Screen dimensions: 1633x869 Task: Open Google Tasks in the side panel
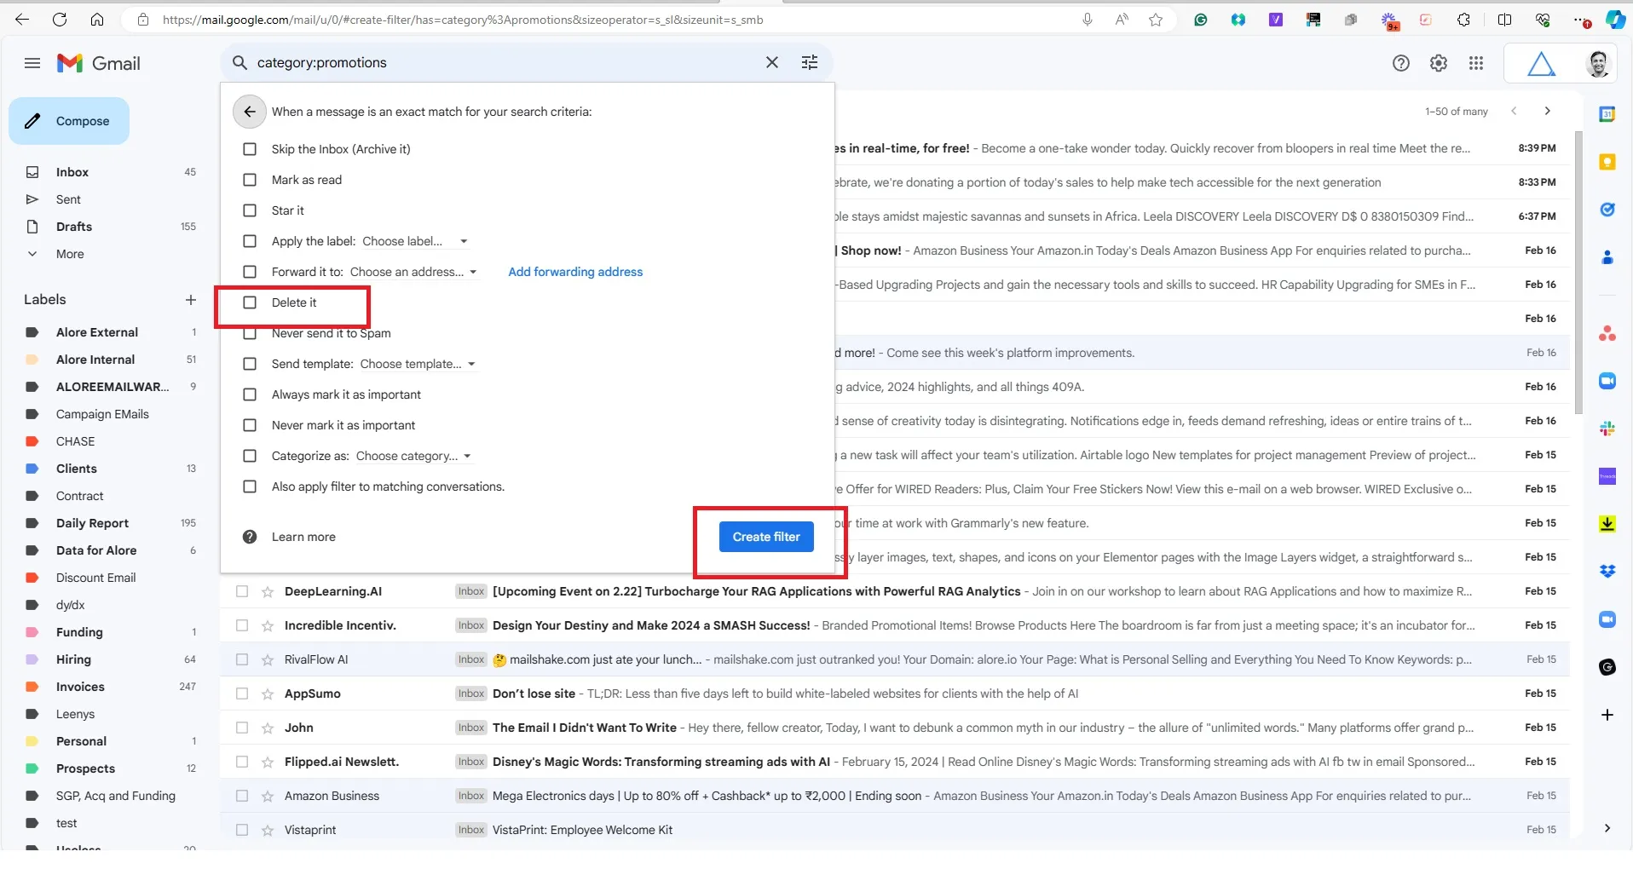[1607, 210]
